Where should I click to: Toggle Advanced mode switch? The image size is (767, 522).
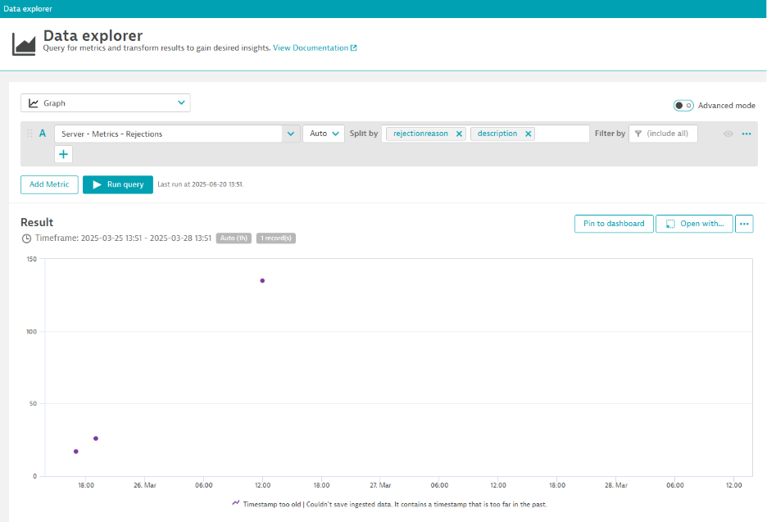(683, 106)
